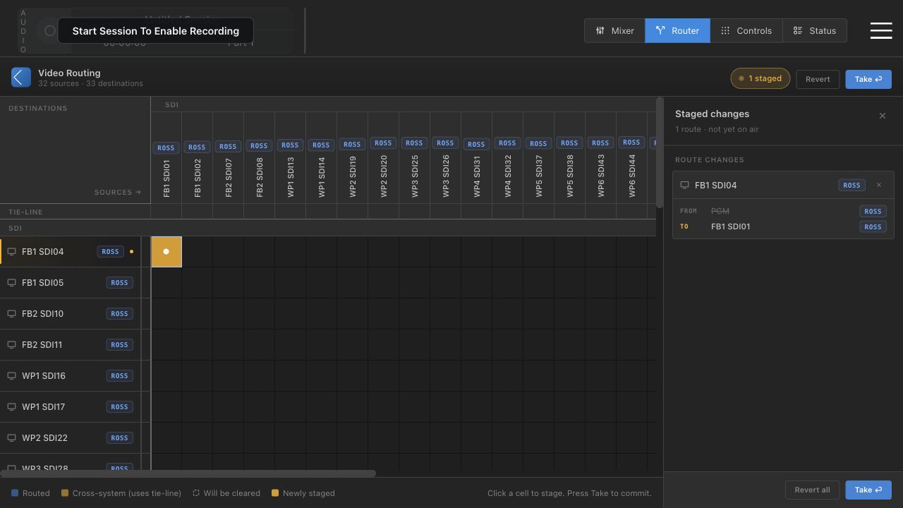Click the Take button in header

868,79
